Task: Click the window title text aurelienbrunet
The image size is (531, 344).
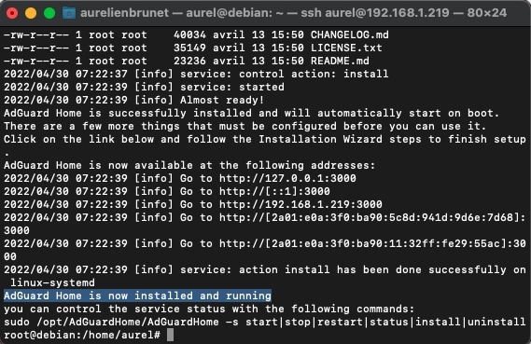Action: tap(124, 13)
